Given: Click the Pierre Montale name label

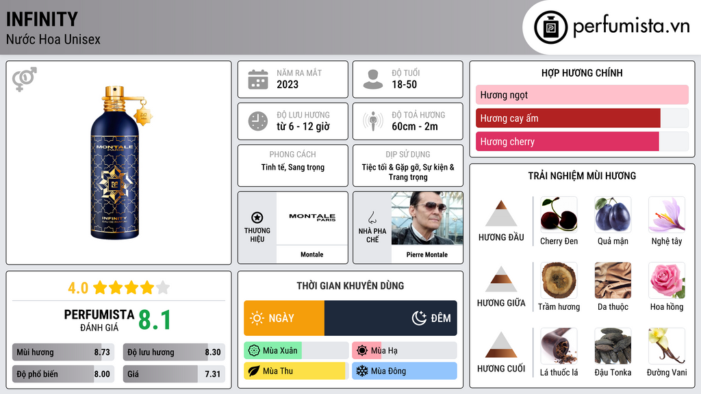Looking at the screenshot, I should [427, 254].
